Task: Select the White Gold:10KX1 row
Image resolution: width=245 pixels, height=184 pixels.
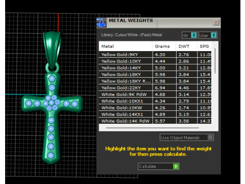Action: [x=155, y=101]
